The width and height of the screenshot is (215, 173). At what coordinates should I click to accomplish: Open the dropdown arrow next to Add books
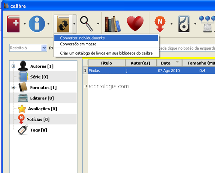pyautogui.click(x=25, y=24)
